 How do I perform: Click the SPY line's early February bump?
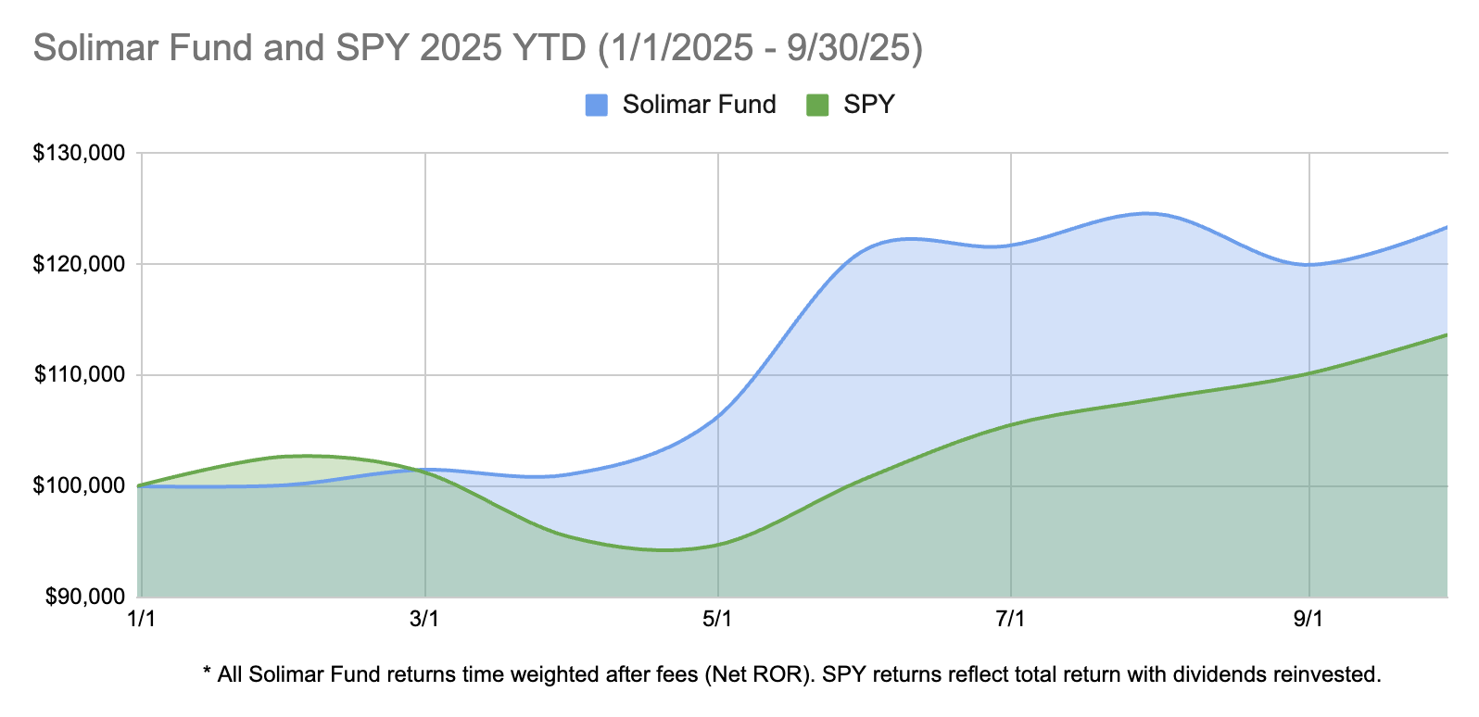click(x=306, y=456)
